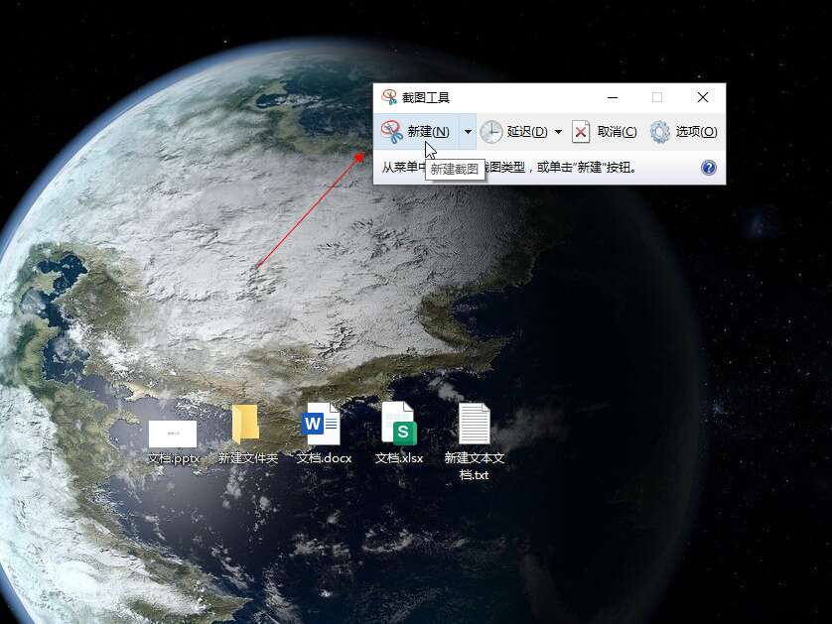The width and height of the screenshot is (832, 624).
Task: Select the 文档.docx Word file icon
Action: coord(322,425)
